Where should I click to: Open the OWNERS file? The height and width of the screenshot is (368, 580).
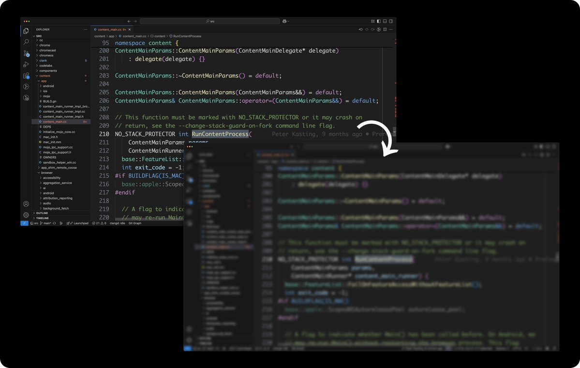49,158
